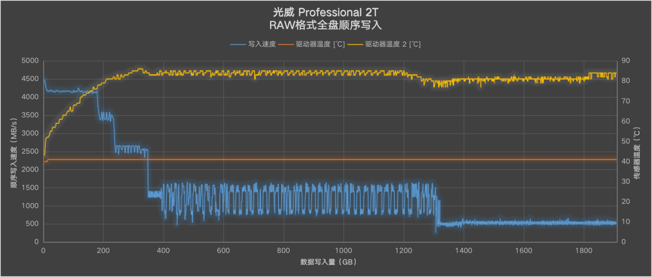Click the 40 tick on temperature axis
652x277 pixels.
(625, 161)
